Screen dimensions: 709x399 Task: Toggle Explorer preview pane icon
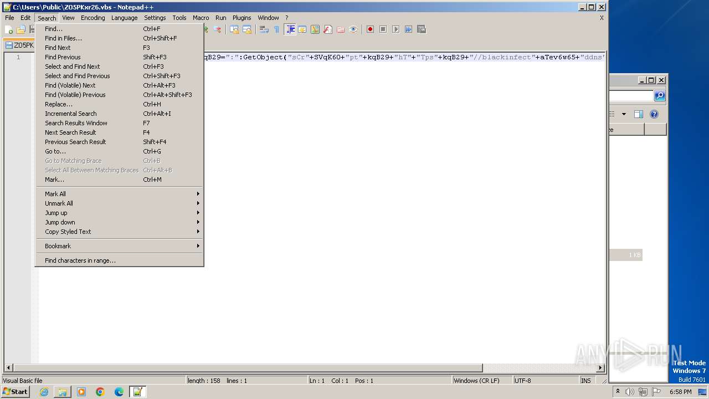click(x=638, y=114)
